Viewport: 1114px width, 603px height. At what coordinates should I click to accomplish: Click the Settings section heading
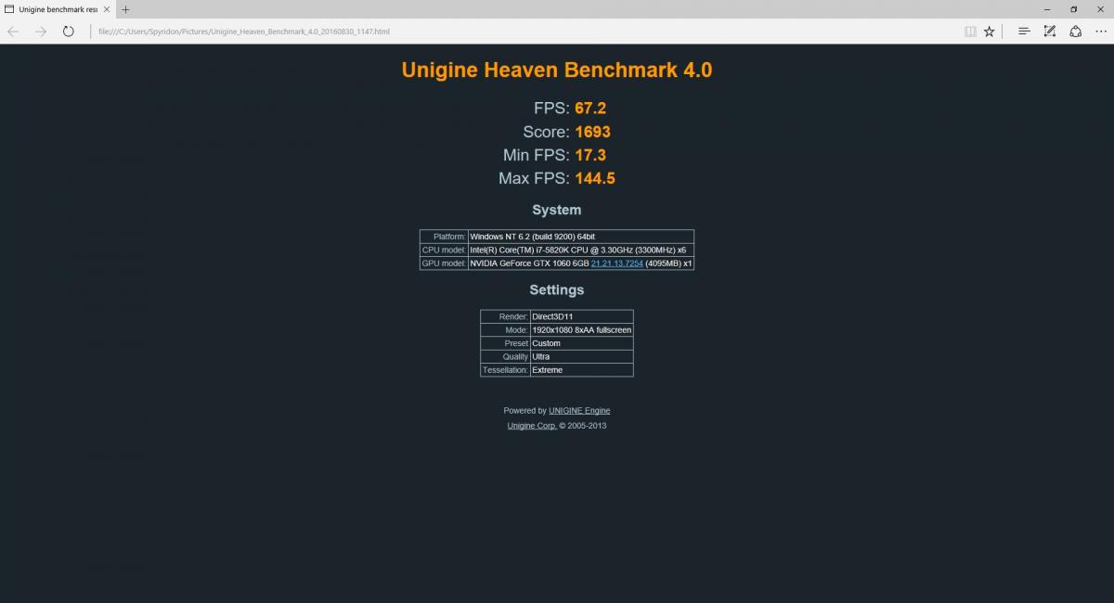click(557, 289)
